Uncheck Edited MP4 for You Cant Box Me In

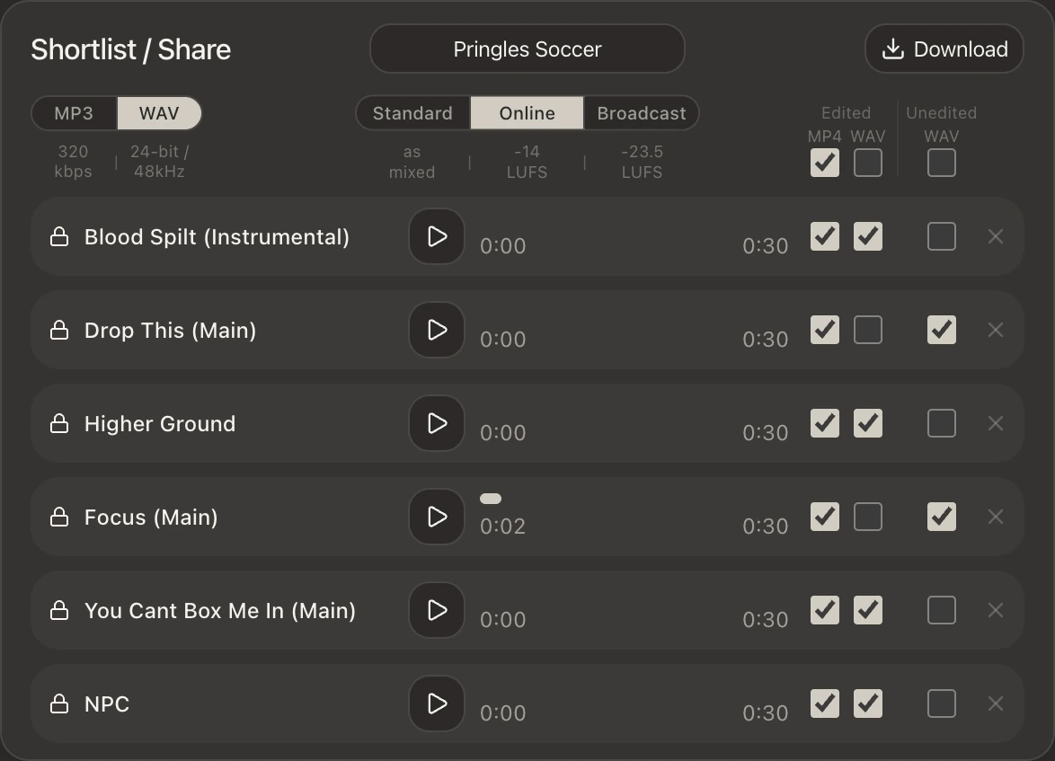click(x=825, y=610)
